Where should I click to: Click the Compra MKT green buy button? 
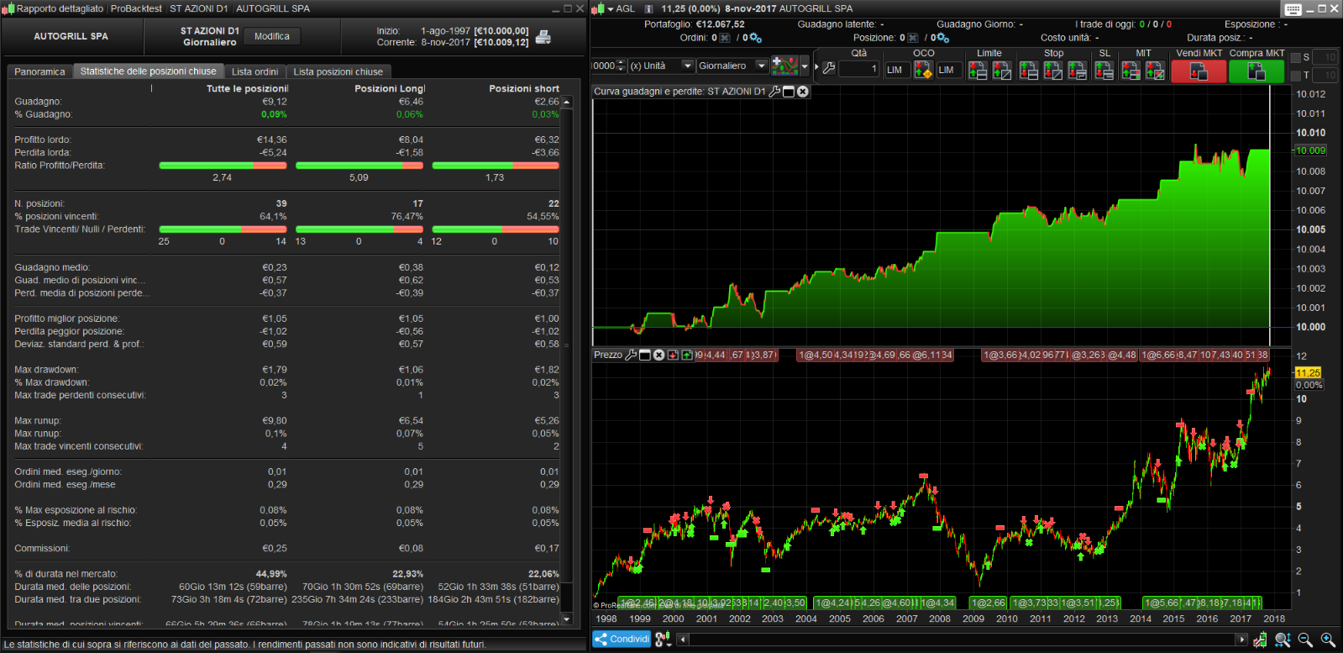tap(1256, 71)
